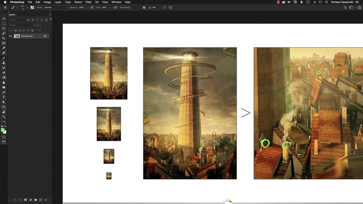
Task: Toggle pressure for opacity button
Action: pyautogui.click(x=92, y=7)
